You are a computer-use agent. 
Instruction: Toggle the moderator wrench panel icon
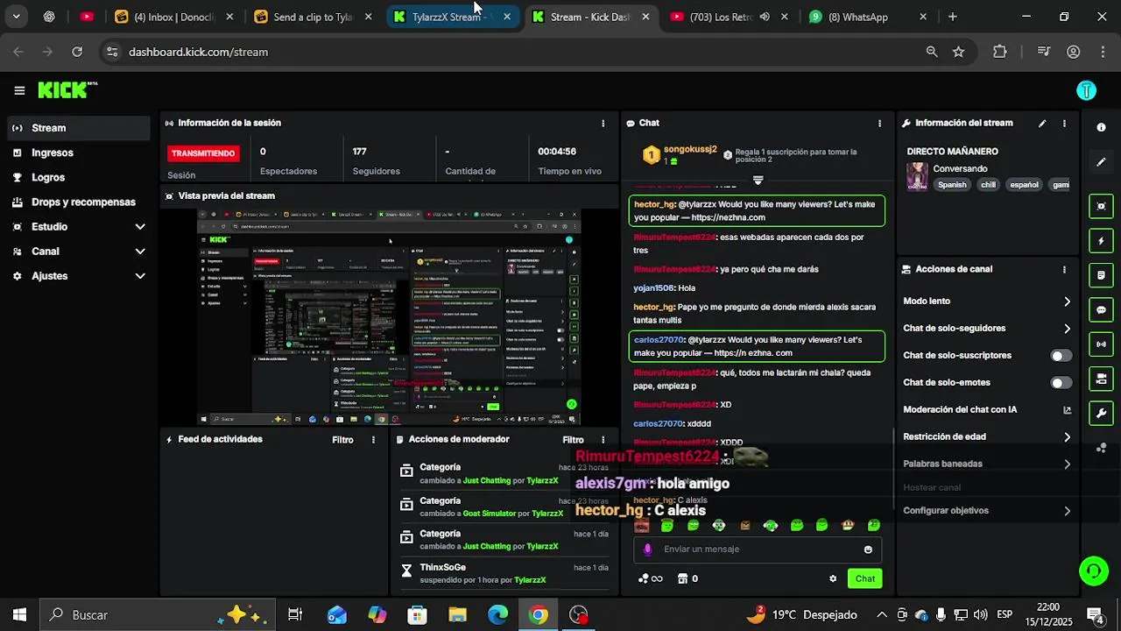(1101, 414)
